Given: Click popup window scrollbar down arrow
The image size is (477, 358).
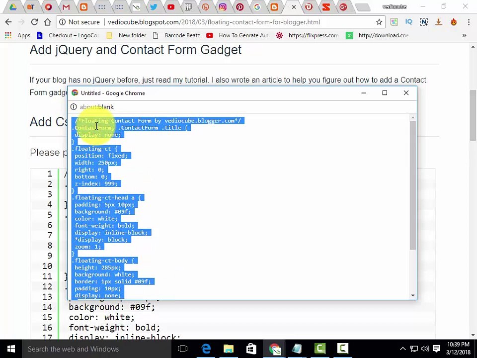Looking at the screenshot, I should point(413,295).
